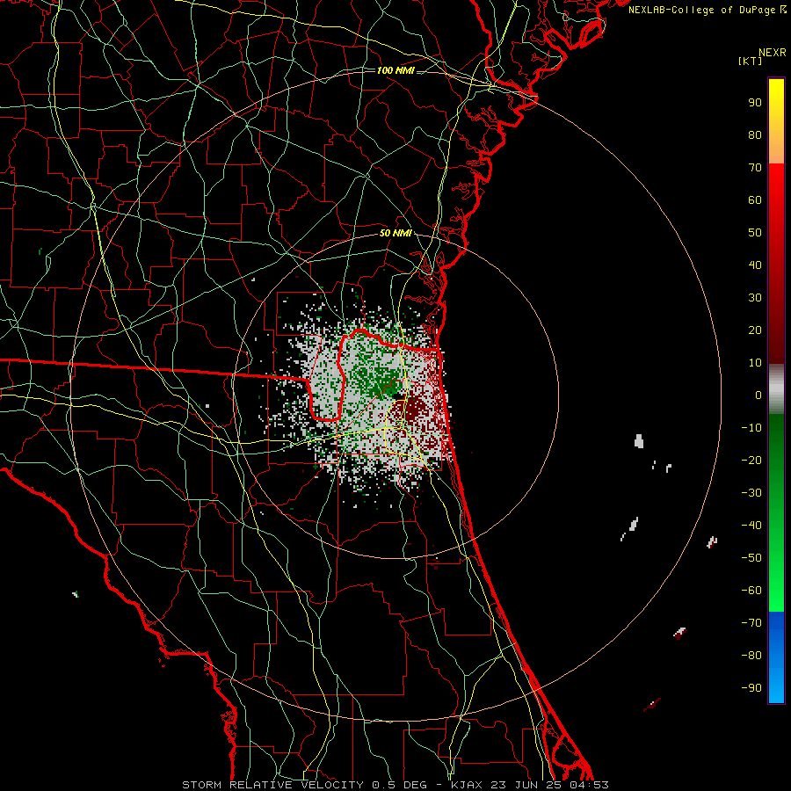Click the positive 20 scale value

pyautogui.click(x=755, y=330)
